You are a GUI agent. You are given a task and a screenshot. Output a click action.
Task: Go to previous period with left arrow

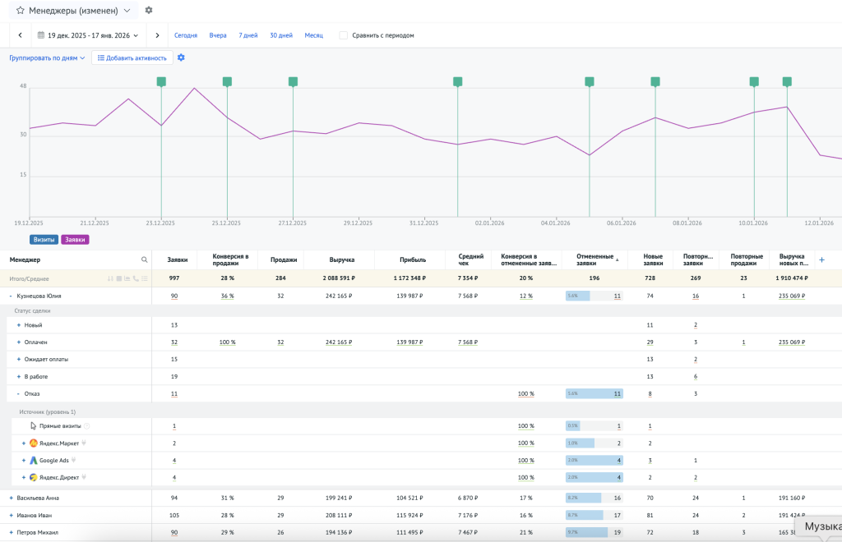[20, 35]
